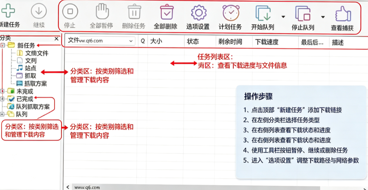Image resolution: width=368 pixels, height=190 pixels.
Task: Open the vw.q16.com combo box dropdown
Action: coord(131,41)
